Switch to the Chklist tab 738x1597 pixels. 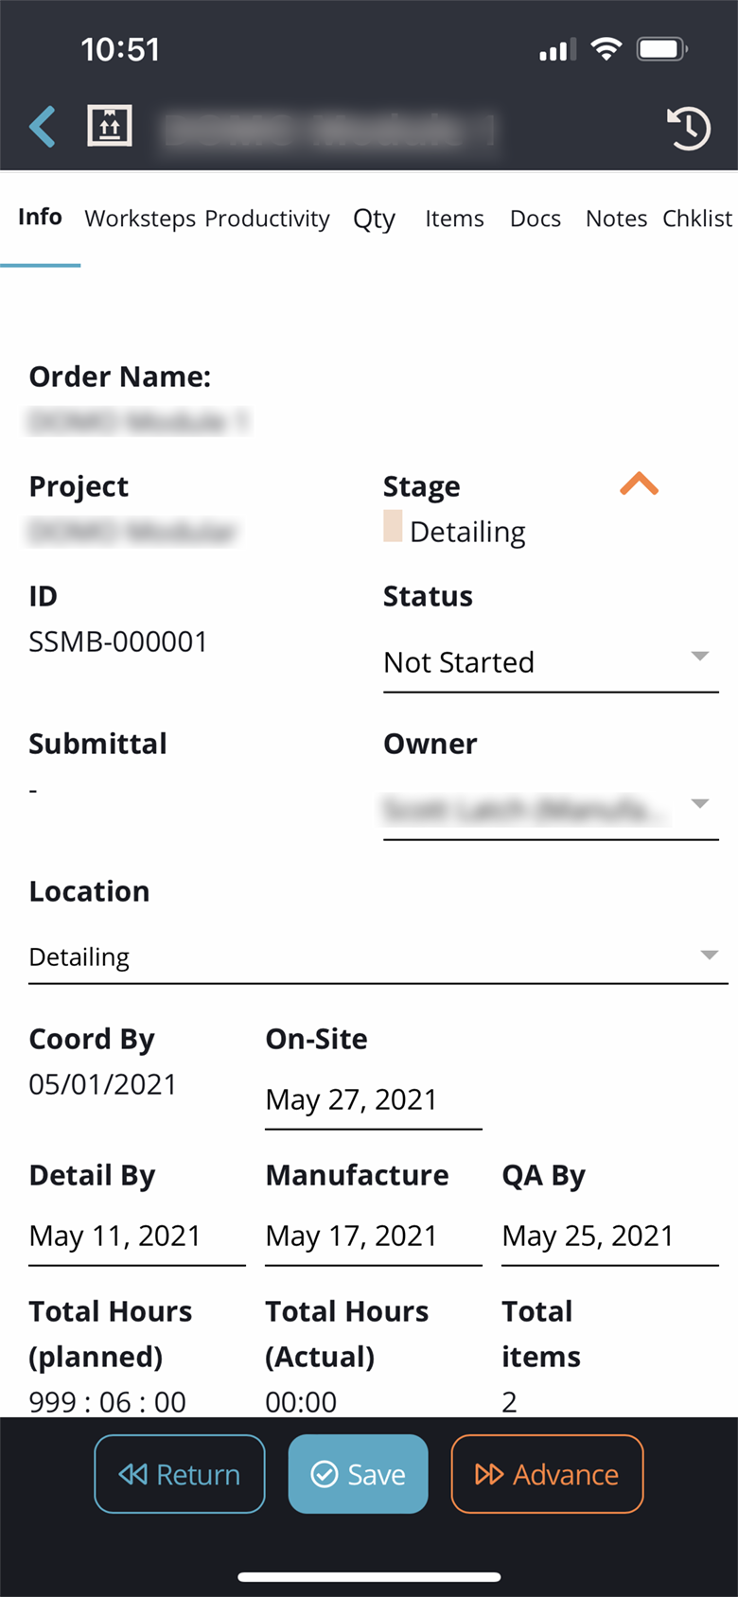tap(697, 219)
